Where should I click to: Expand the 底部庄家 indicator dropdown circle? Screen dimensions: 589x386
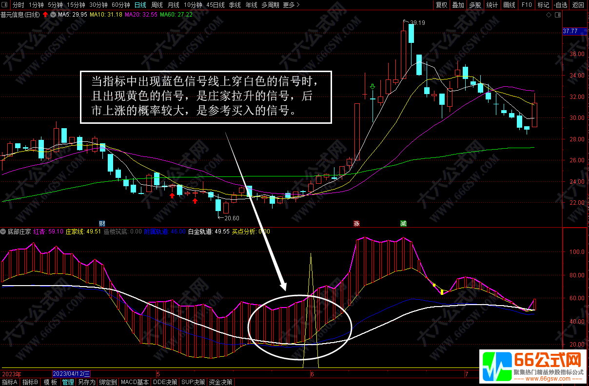(3, 232)
